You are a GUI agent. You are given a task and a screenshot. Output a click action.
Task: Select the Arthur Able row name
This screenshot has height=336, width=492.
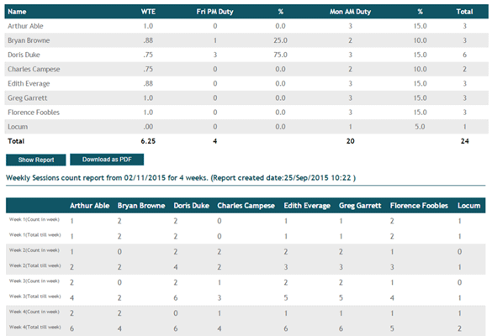point(25,26)
